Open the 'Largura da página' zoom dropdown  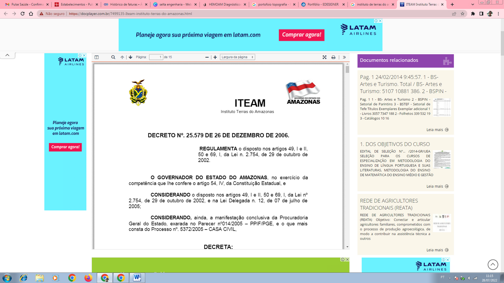pyautogui.click(x=237, y=57)
